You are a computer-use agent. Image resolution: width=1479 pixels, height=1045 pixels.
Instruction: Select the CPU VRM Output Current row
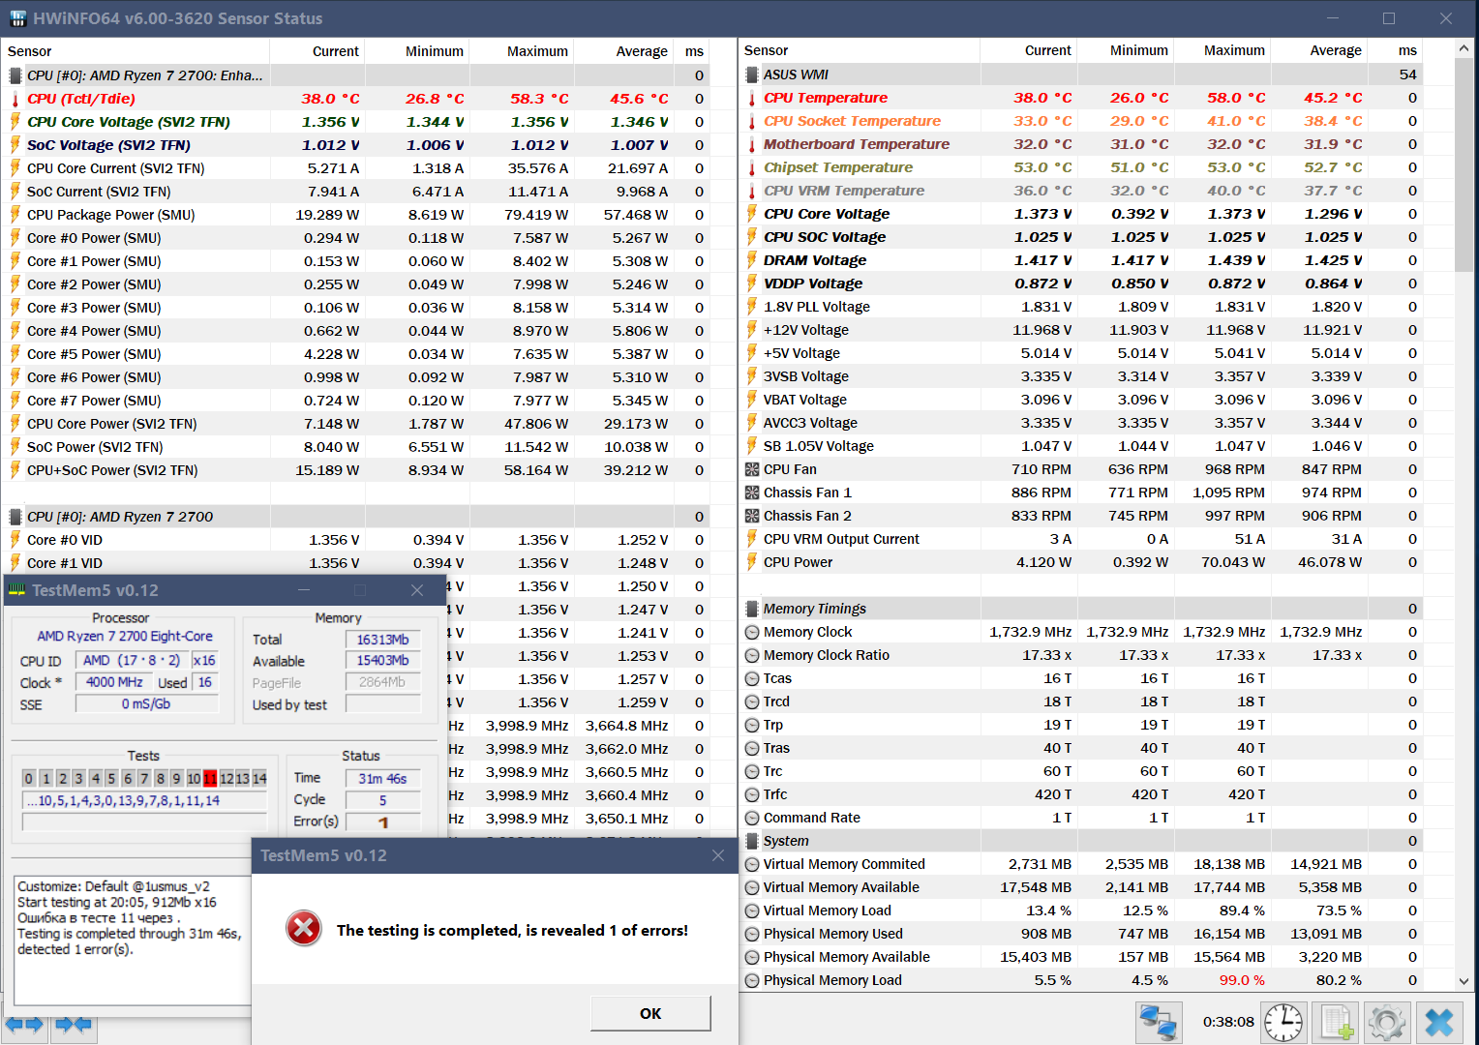point(1082,539)
